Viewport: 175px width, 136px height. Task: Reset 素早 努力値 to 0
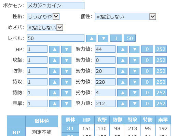[147, 104]
